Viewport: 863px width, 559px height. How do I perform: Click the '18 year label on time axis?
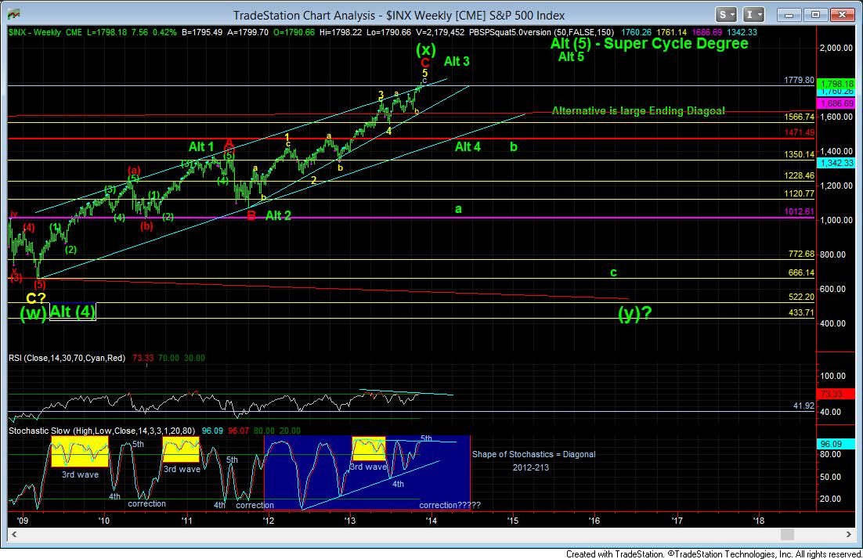click(758, 520)
